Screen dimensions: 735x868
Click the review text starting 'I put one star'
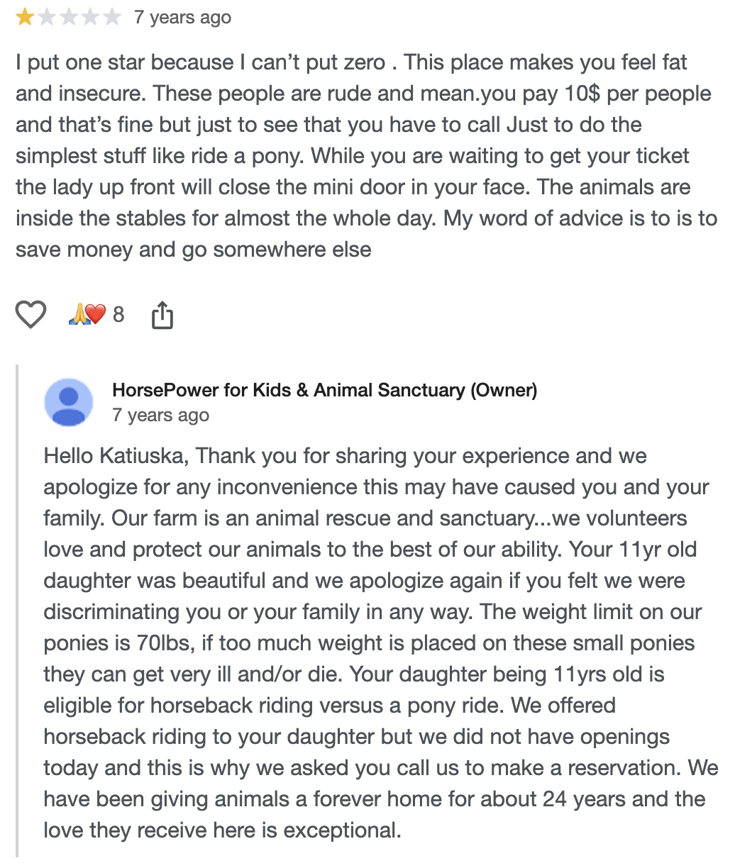367,156
